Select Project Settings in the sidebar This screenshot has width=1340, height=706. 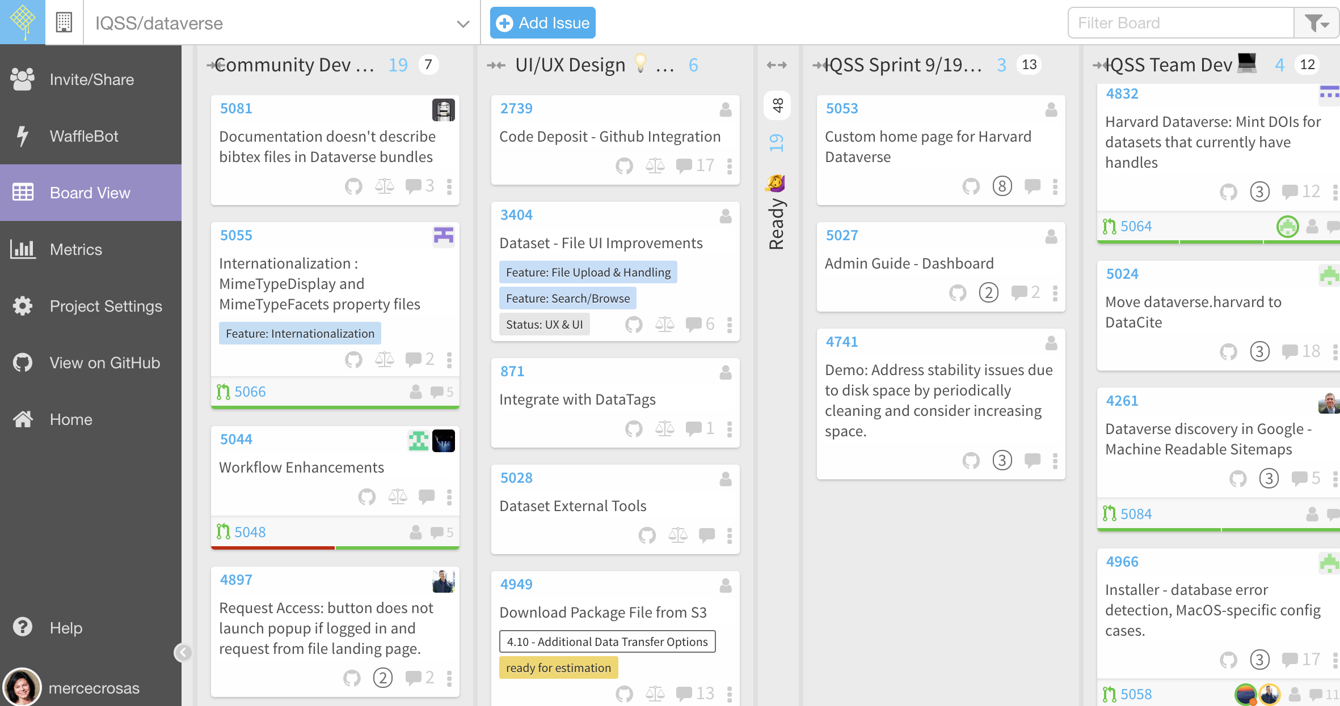106,306
